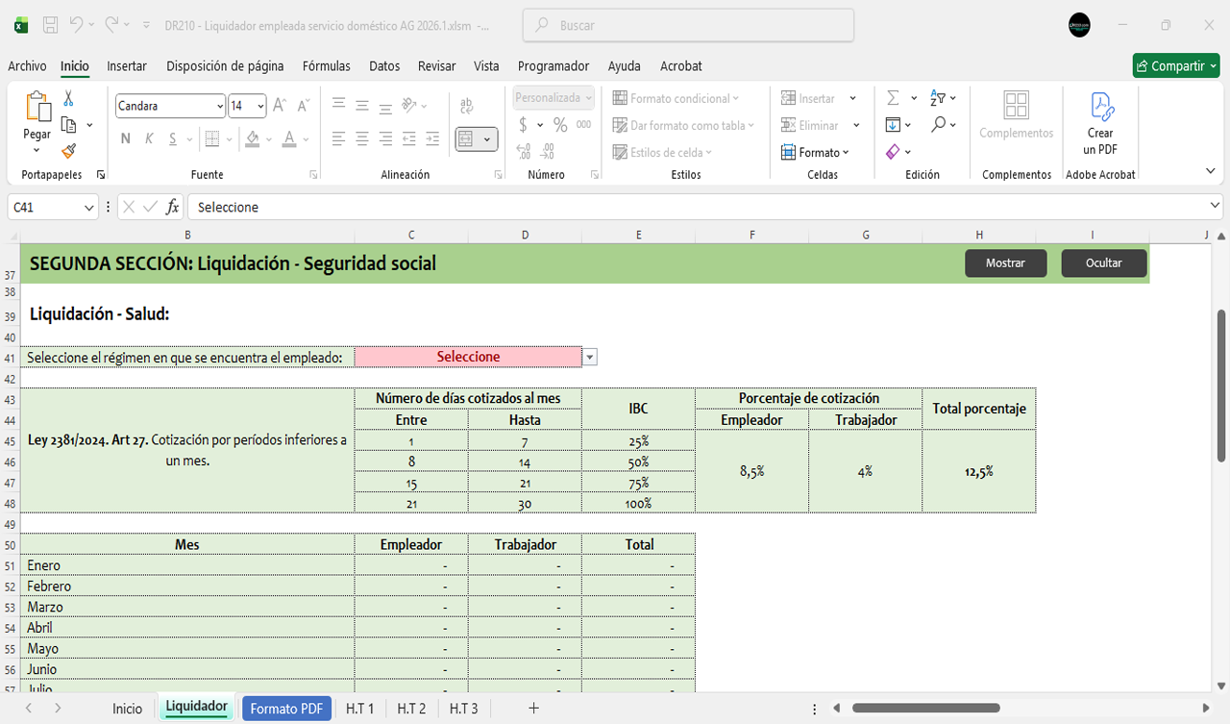
Task: Click the fill color paint bucket
Action: 252,138
